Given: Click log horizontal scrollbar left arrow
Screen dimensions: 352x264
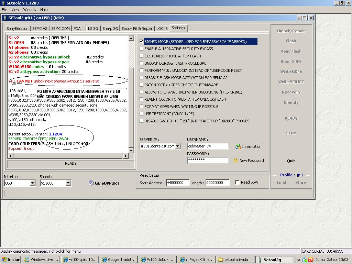Looking at the screenshot, I should [11, 156].
